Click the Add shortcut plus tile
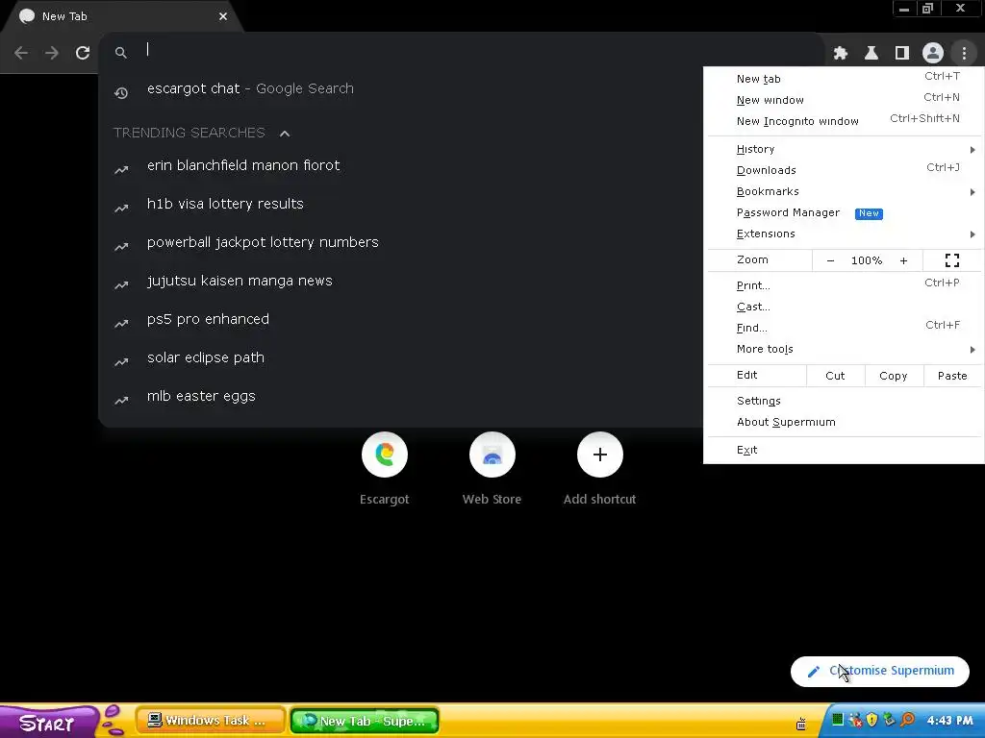 pos(600,468)
